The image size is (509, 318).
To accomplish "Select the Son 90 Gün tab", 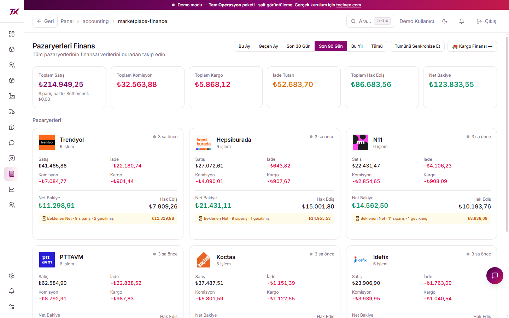I will click(331, 46).
